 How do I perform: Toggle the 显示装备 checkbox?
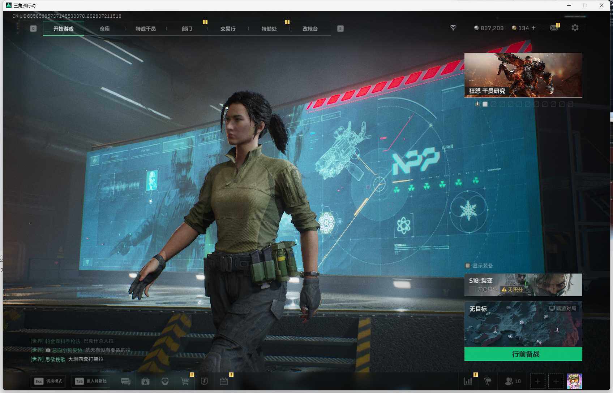[468, 266]
